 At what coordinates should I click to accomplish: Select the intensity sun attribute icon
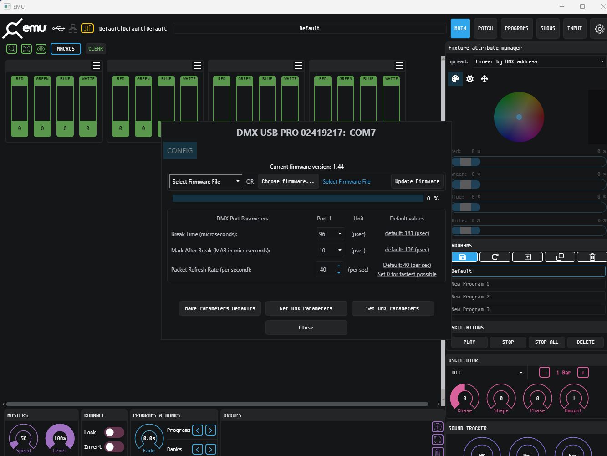point(470,79)
